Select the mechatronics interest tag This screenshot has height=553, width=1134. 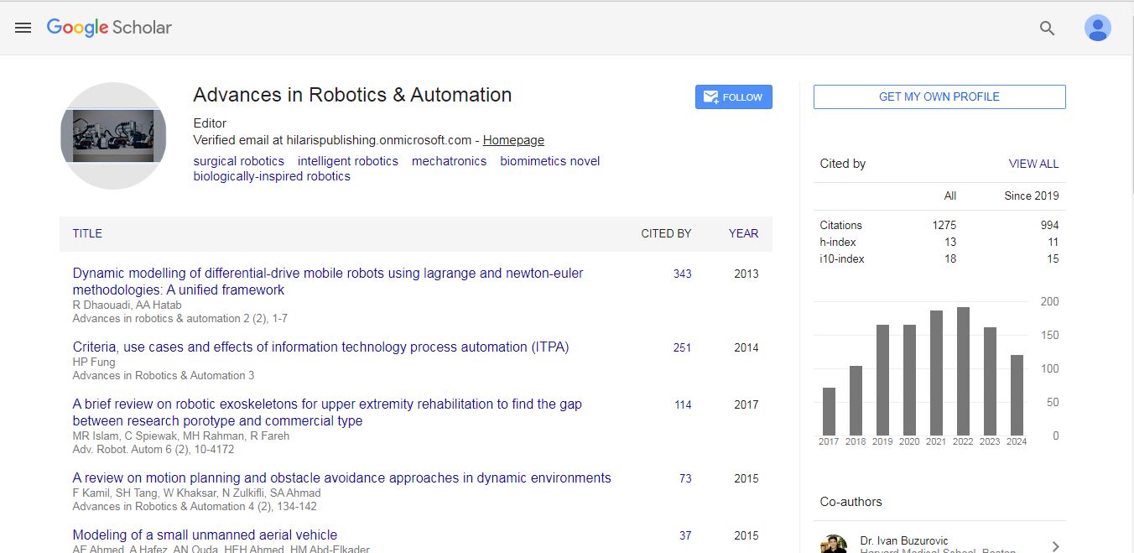449,161
